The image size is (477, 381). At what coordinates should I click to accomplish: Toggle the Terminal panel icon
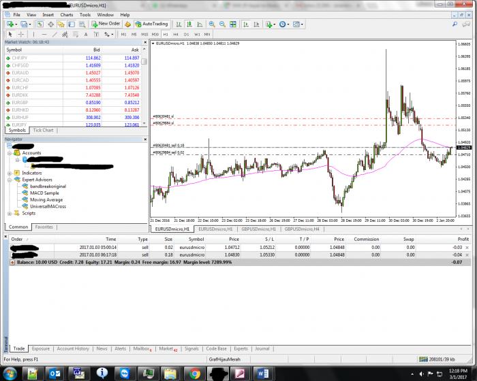(x=72, y=24)
